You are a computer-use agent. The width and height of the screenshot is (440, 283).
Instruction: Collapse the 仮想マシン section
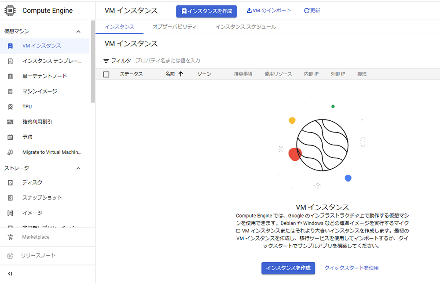tap(79, 31)
